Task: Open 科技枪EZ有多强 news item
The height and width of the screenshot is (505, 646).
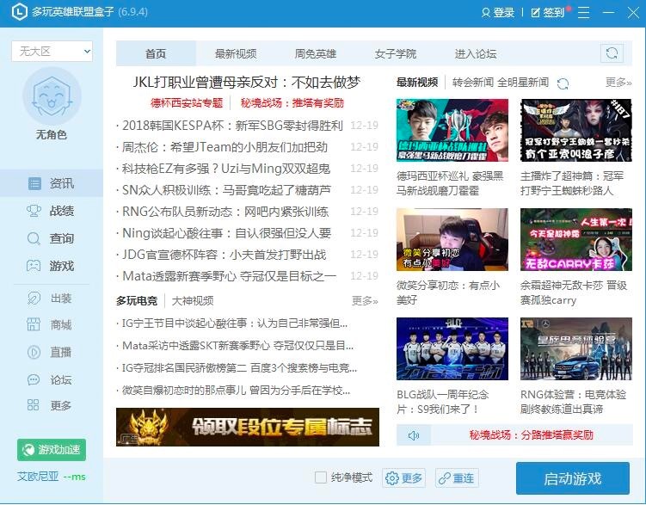Action: point(226,168)
